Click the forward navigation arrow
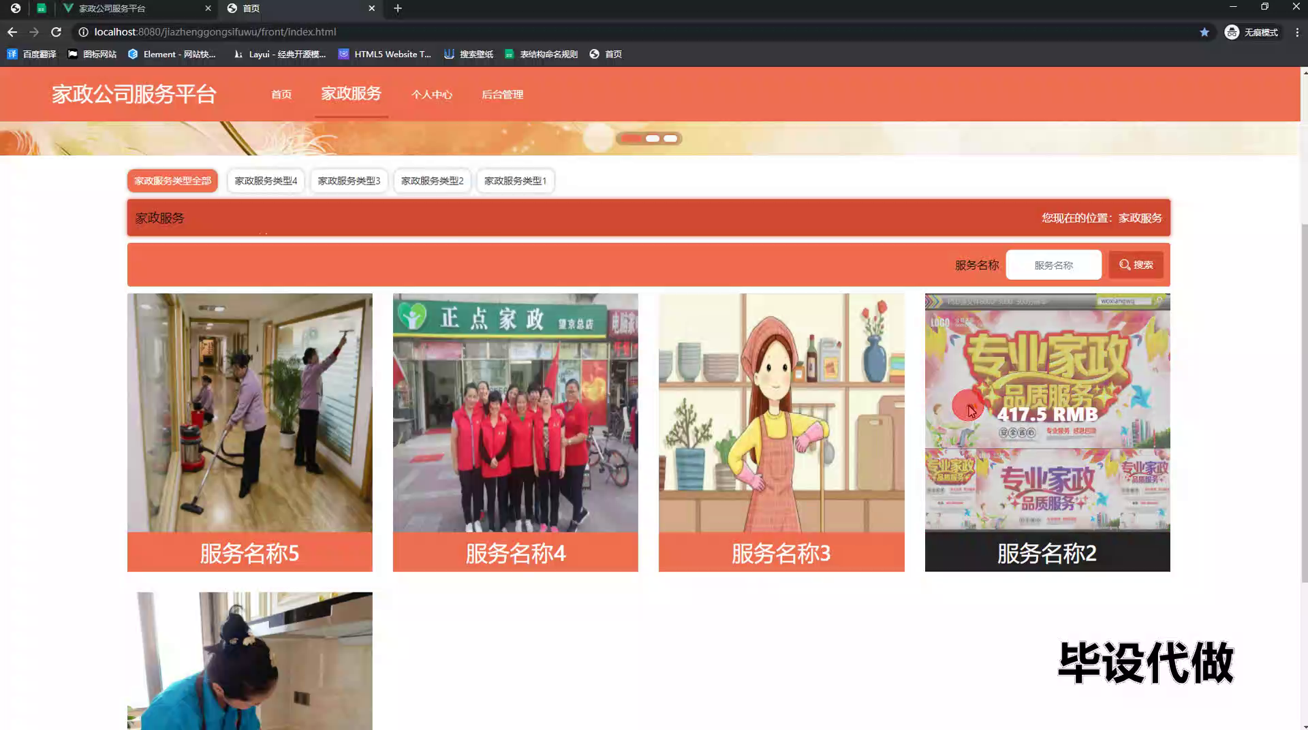 34,32
